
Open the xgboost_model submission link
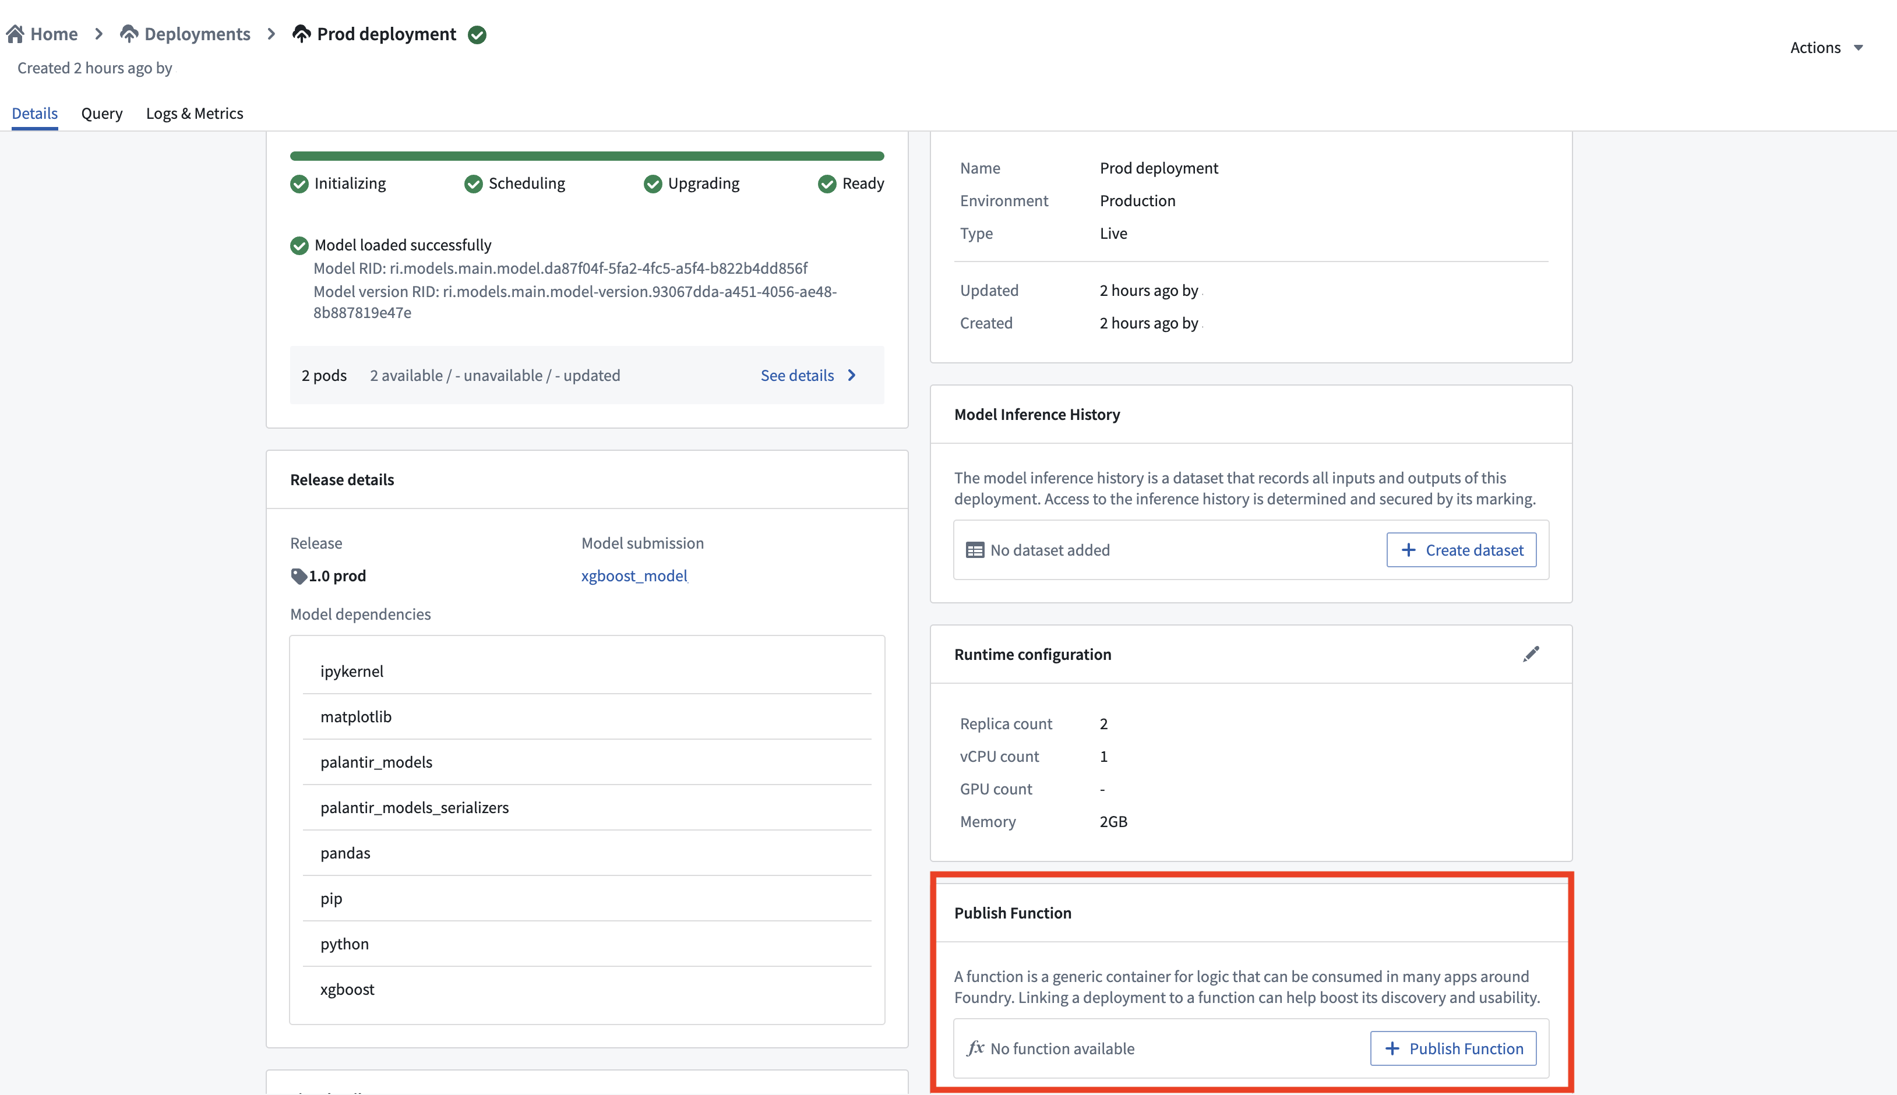(x=634, y=575)
